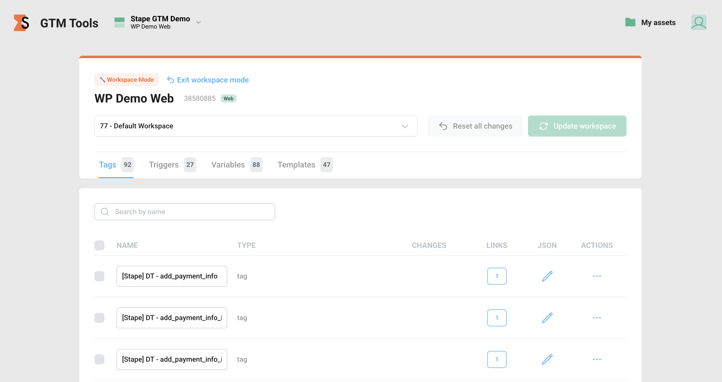This screenshot has height=382, width=722.
Task: Open the user profile avatar
Action: 698,22
